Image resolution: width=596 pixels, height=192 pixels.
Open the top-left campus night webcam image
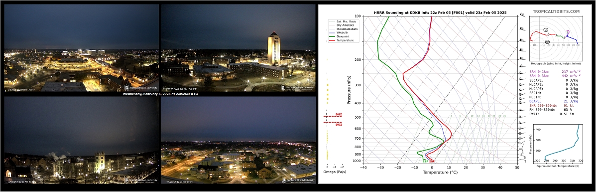(x=81, y=47)
